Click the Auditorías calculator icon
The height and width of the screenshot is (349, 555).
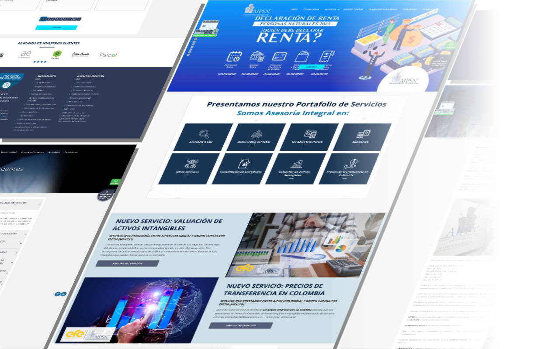coord(363,133)
